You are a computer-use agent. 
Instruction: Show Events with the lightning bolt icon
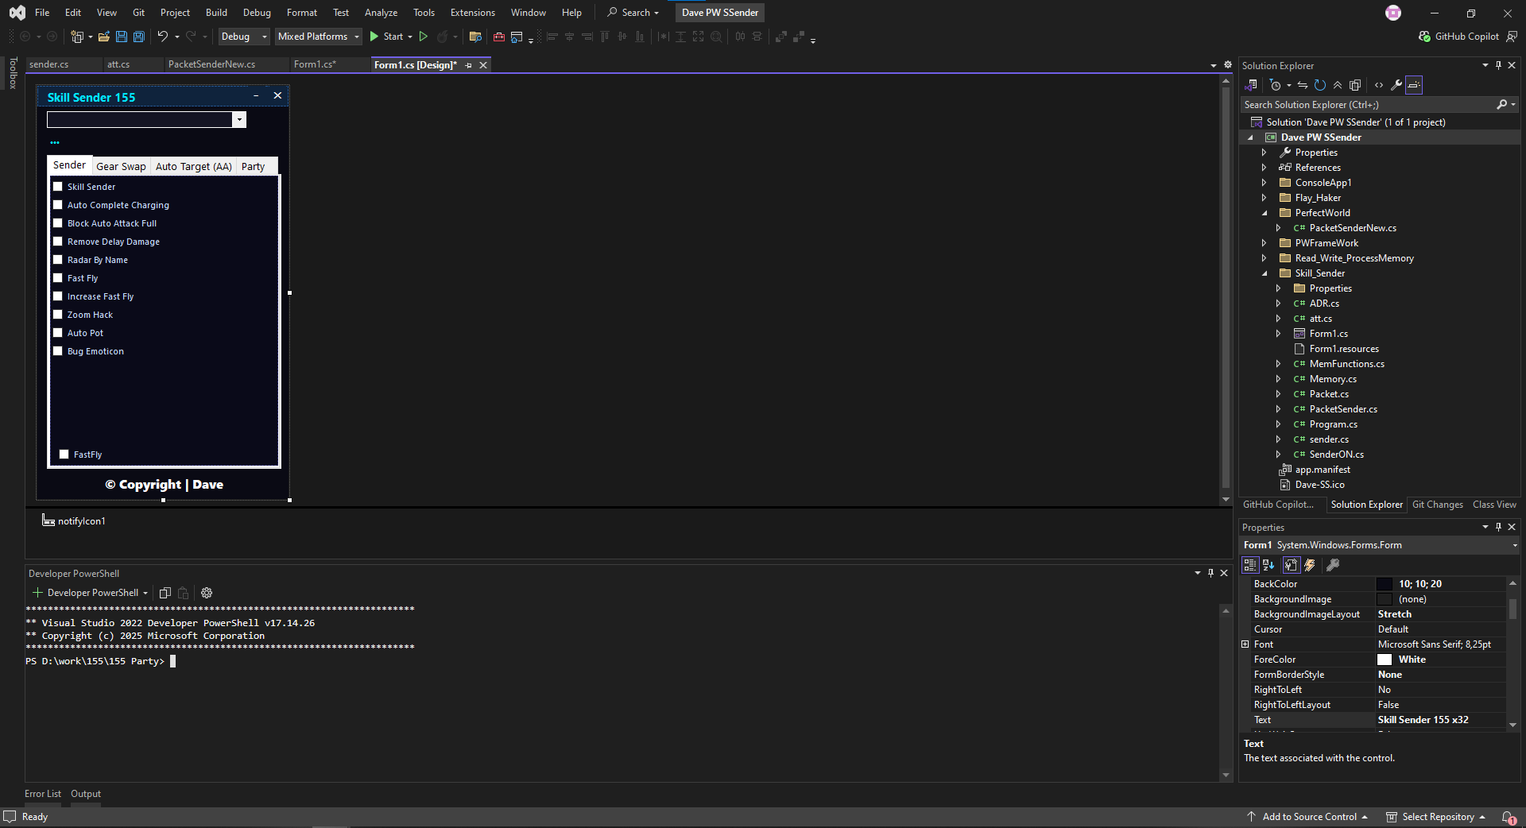coord(1310,565)
